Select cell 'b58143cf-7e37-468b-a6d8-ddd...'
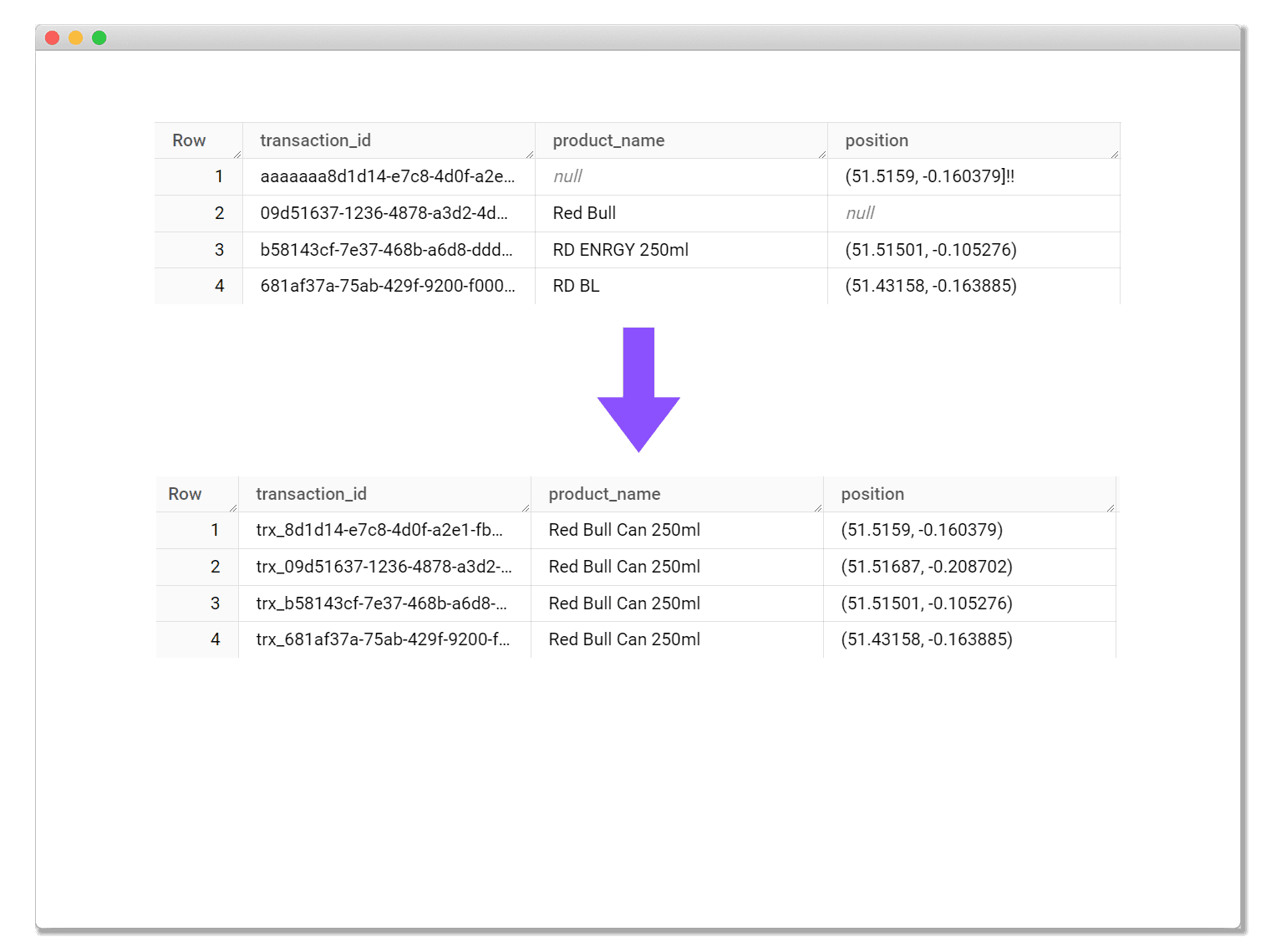1276x952 pixels. [389, 250]
